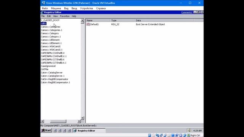
Task: Select the Catsrv.RegDBCompensator.1 key
Action: click(55, 82)
